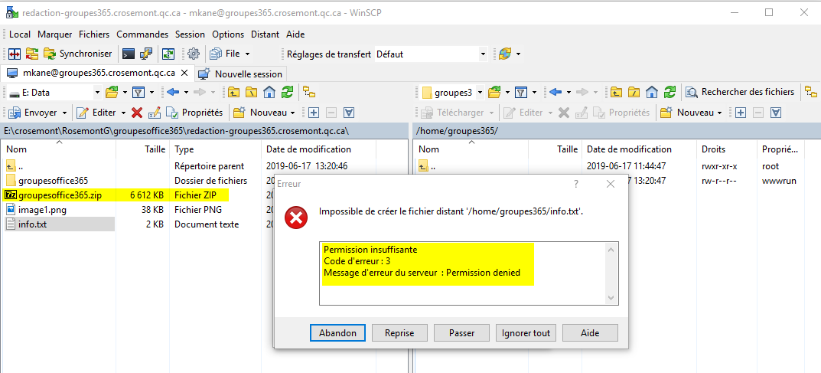This screenshot has height=373, width=821.
Task: Click the Synchroniser toolbar button
Action: (x=78, y=54)
